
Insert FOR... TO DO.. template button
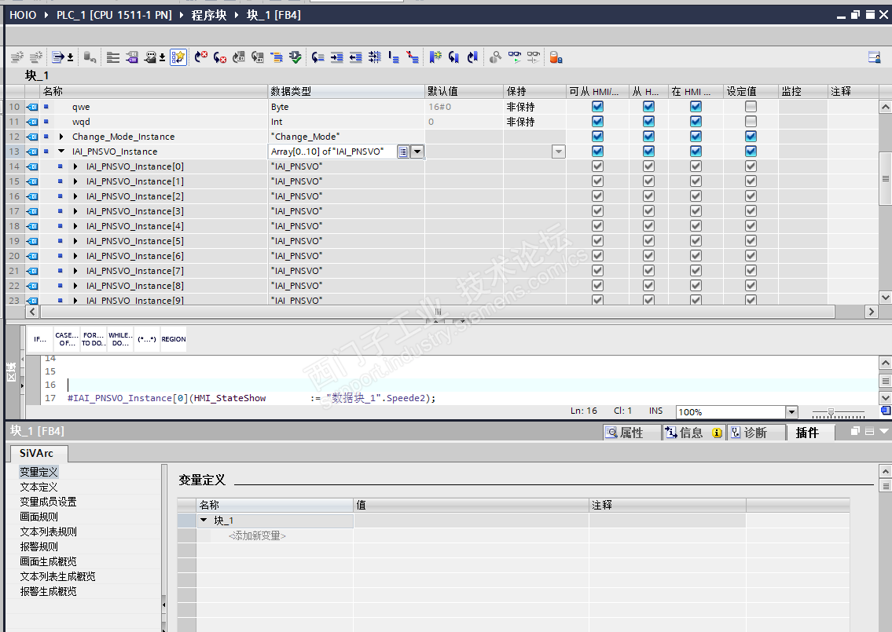94,338
